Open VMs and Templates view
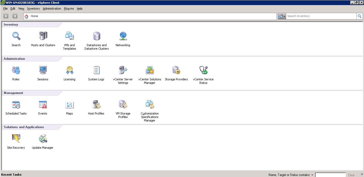The height and width of the screenshot is (177, 364). pos(70,36)
